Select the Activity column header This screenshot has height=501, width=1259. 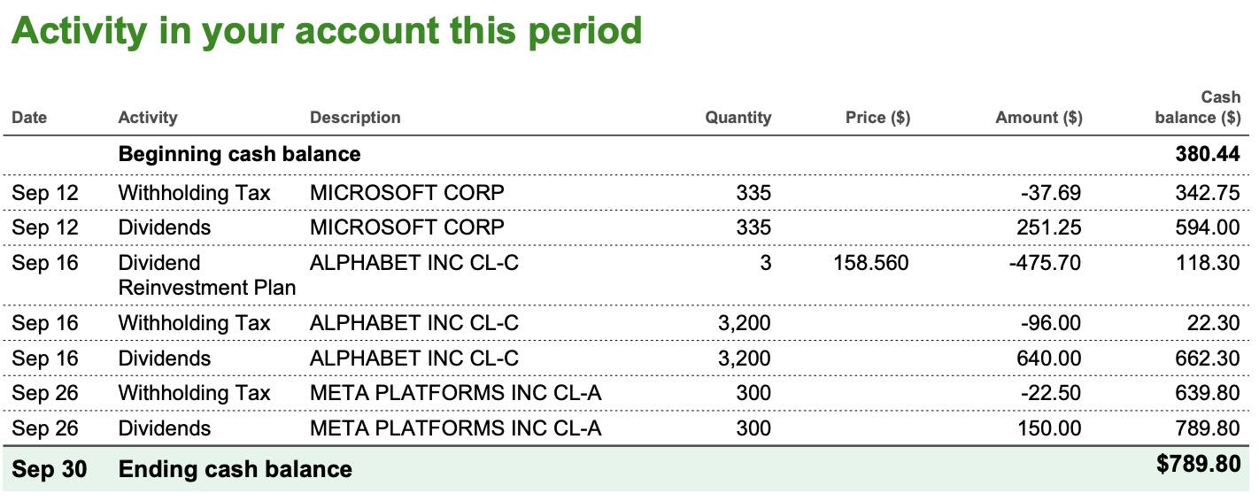click(x=148, y=118)
